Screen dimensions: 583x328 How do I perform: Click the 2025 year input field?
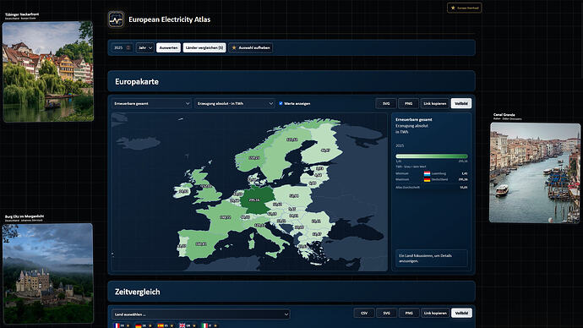[x=122, y=47]
